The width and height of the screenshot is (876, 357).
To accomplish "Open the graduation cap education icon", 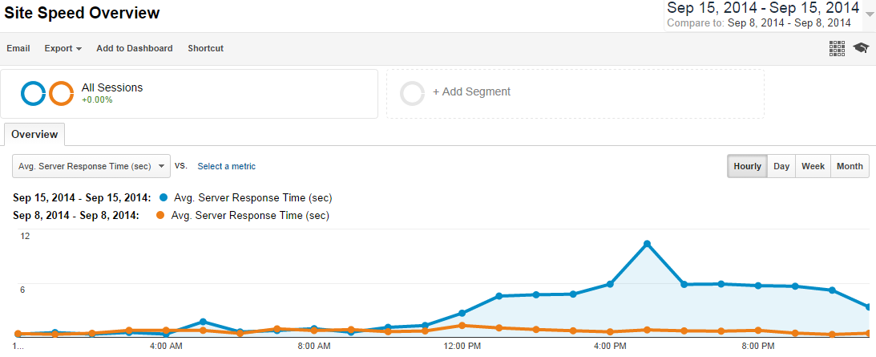I will coord(861,48).
